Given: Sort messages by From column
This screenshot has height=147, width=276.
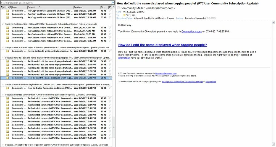Looking at the screenshot, I should point(19,7).
